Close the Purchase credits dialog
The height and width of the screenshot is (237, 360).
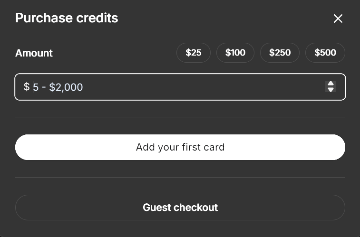[x=338, y=19]
